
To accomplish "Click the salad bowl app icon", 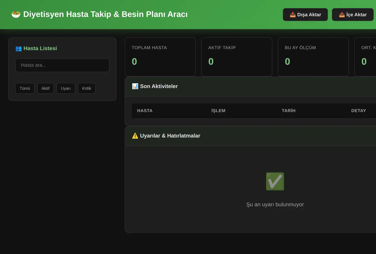I will coord(16,14).
